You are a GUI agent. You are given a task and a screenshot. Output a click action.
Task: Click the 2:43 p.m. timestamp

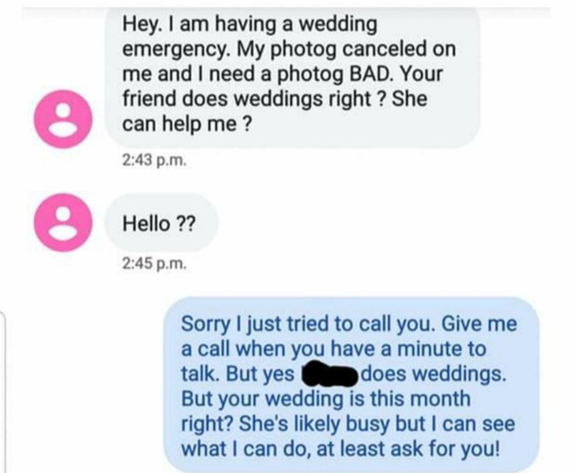point(154,161)
